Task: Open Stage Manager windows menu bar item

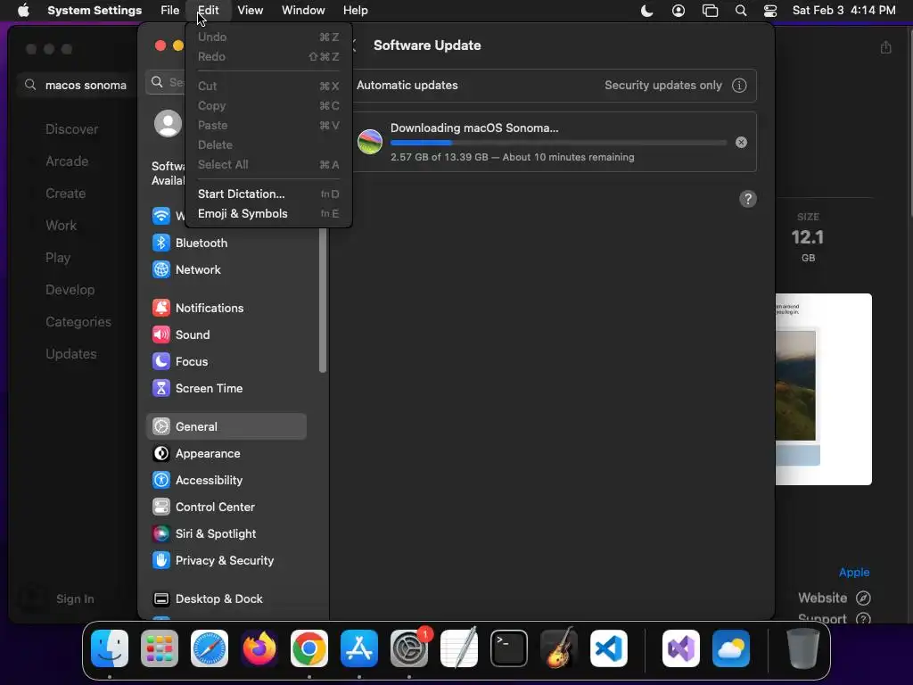Action: point(710,11)
